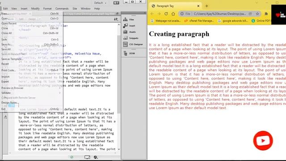Open 'google adwords bill...' bookmark
The image size is (286, 161).
(233, 21)
